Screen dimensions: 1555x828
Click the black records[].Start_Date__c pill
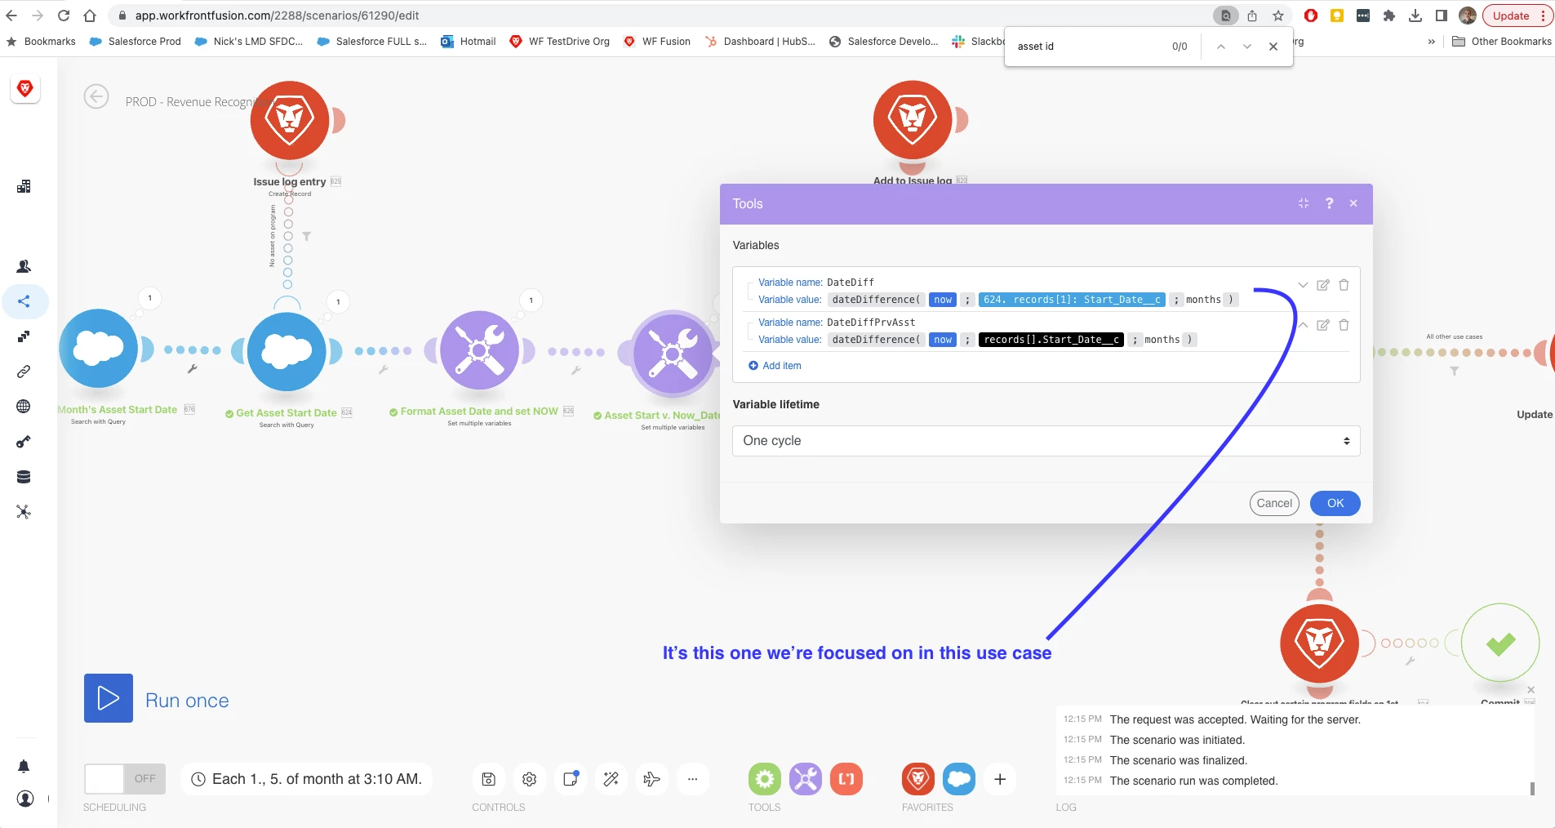(x=1051, y=340)
